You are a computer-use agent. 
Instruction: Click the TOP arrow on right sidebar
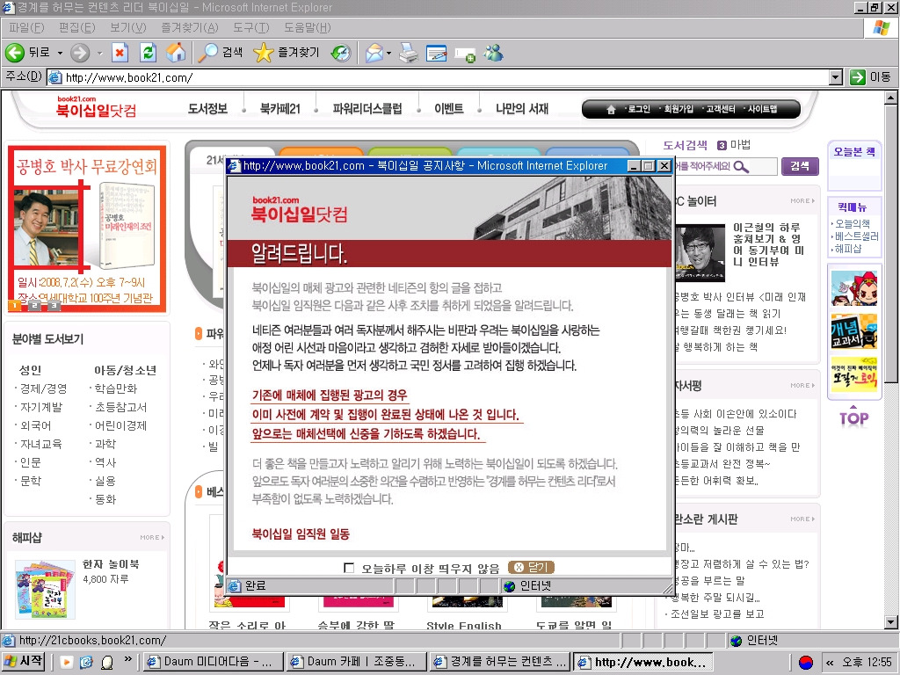(853, 416)
